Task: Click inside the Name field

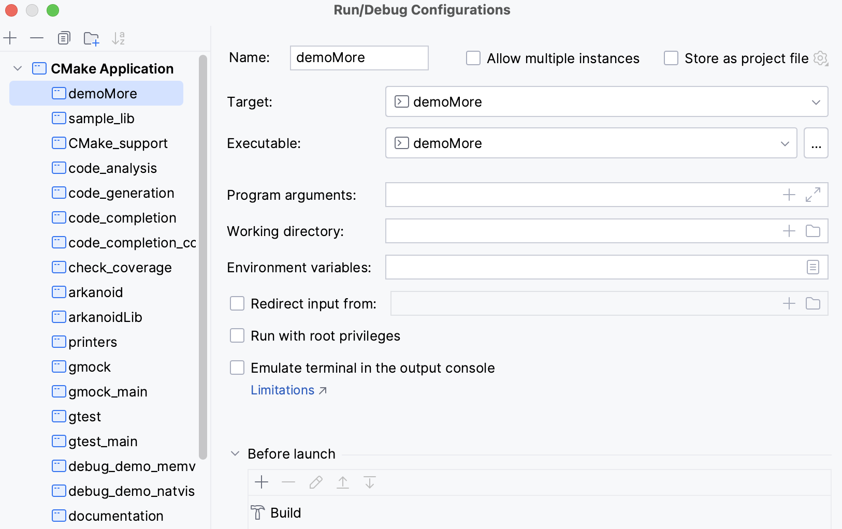Action: click(x=359, y=58)
